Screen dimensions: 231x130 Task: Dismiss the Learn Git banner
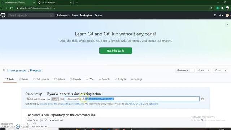227,25
